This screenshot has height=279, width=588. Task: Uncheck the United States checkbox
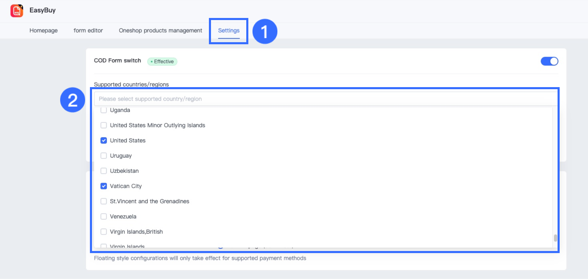[104, 140]
